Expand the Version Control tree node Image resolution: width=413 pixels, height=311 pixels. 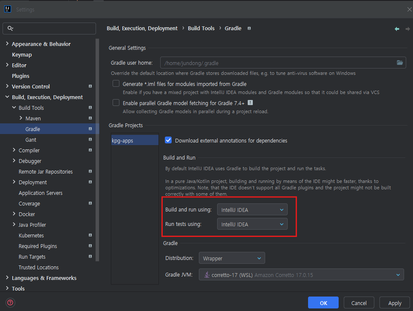(7, 86)
